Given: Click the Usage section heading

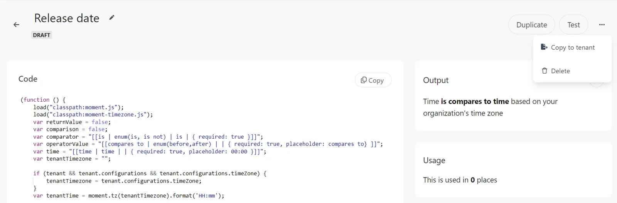Looking at the screenshot, I should pos(434,160).
